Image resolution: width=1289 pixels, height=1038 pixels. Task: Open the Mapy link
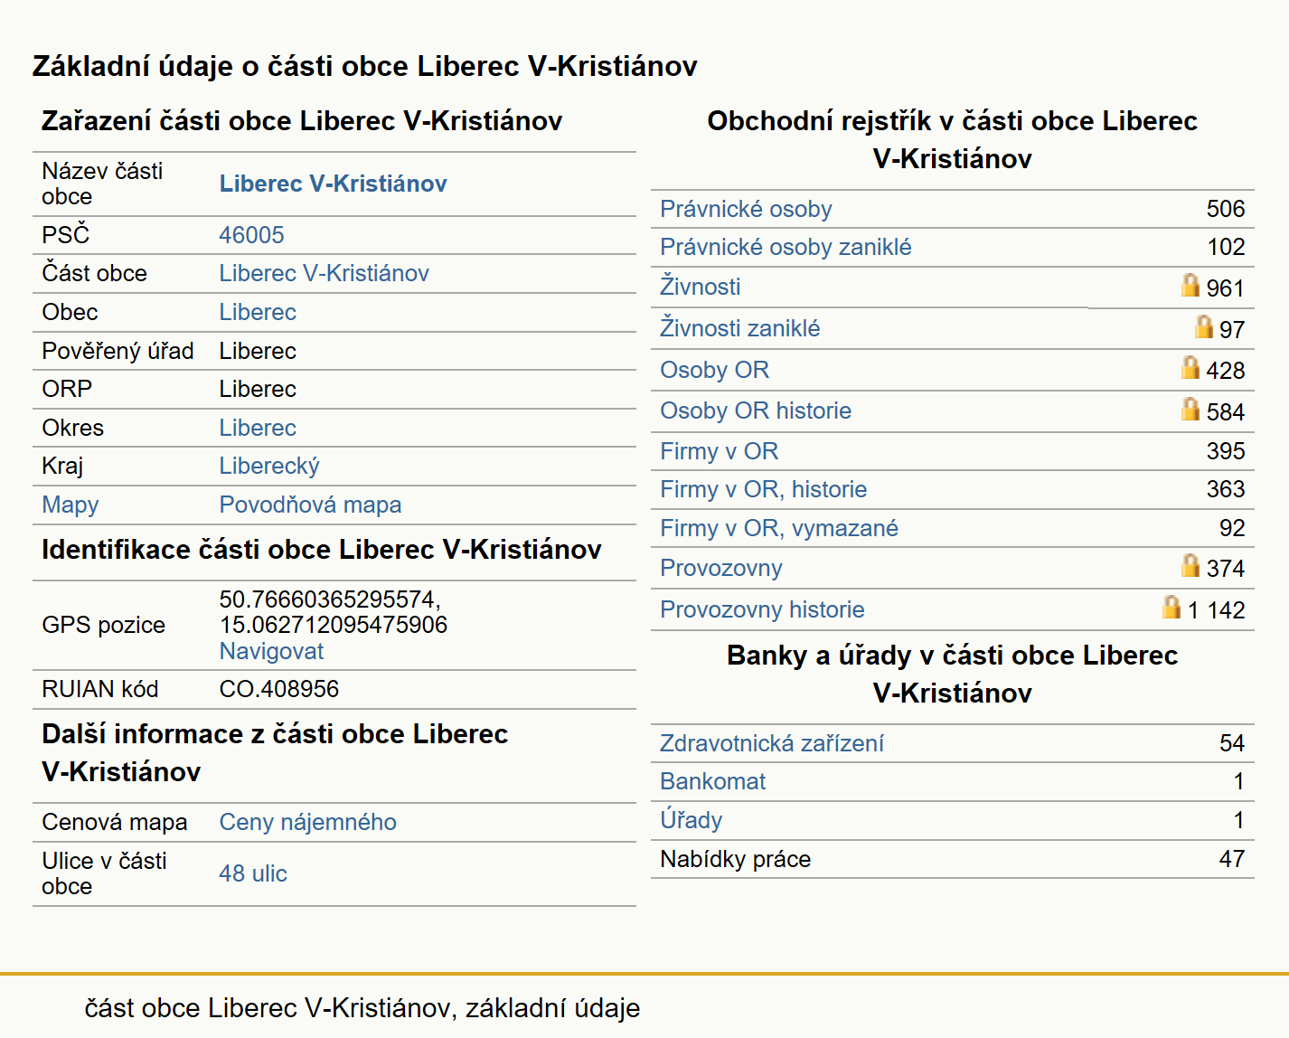click(x=71, y=505)
